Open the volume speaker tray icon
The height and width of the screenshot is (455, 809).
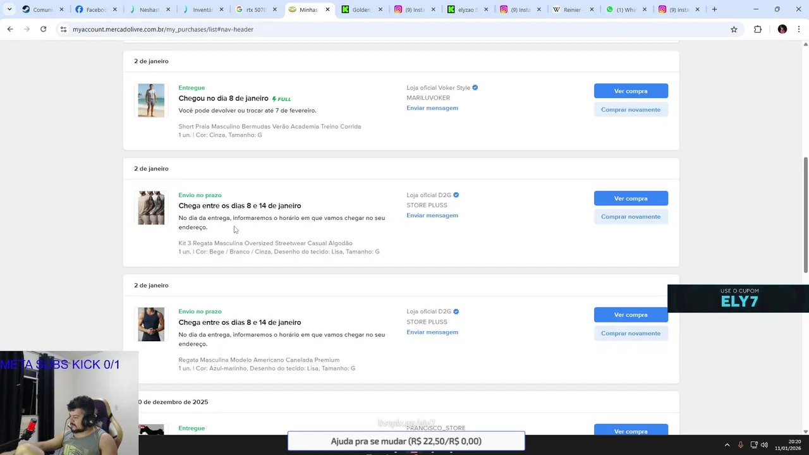765,445
